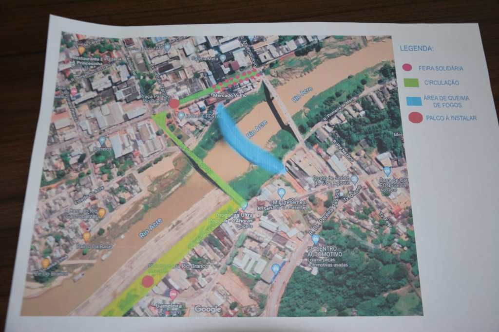Click red stage marker on yellow riverside strip
This screenshot has width=499, height=332.
[148, 281]
